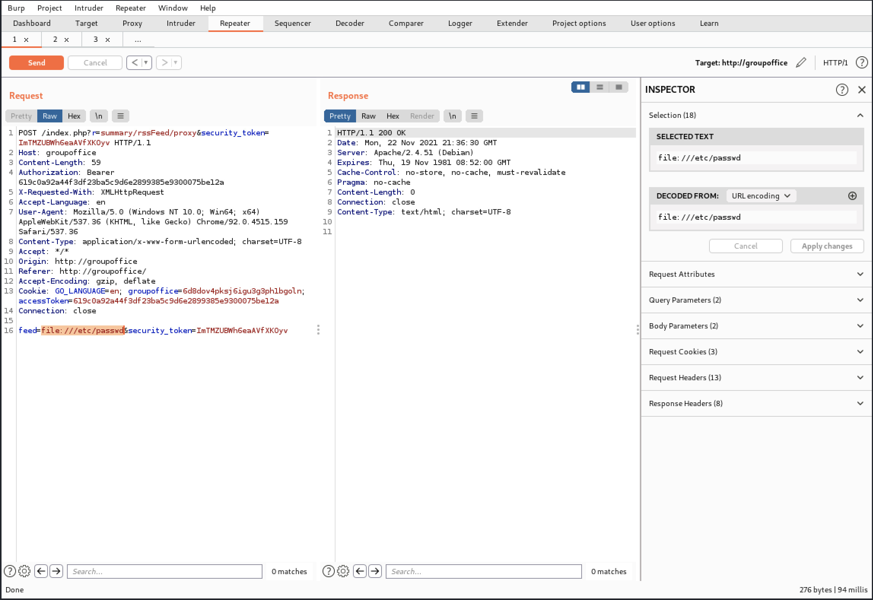Go back in request history

pyautogui.click(x=135, y=63)
